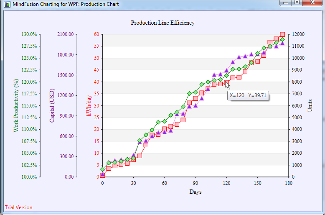Select the 'Capital (USD)' axis title
The height and width of the screenshot is (215, 325).
pos(52,105)
